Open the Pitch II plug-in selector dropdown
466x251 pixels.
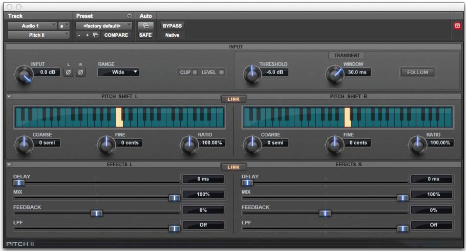[x=38, y=35]
